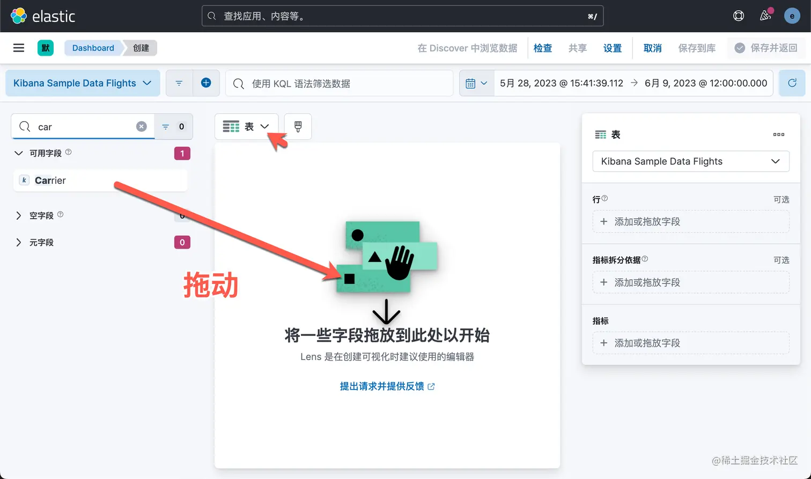Image resolution: width=811 pixels, height=479 pixels.
Task: Open the hamburger navigation menu
Action: tap(19, 48)
